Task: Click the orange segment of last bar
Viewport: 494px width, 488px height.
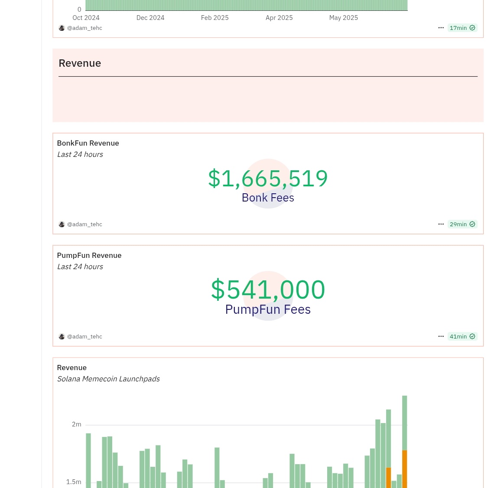Action: click(x=405, y=469)
